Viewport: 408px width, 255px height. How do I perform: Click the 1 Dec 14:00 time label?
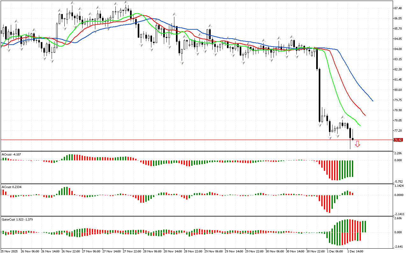355,251
